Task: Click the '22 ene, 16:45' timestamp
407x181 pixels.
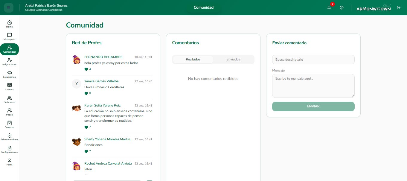Action: [x=144, y=81]
